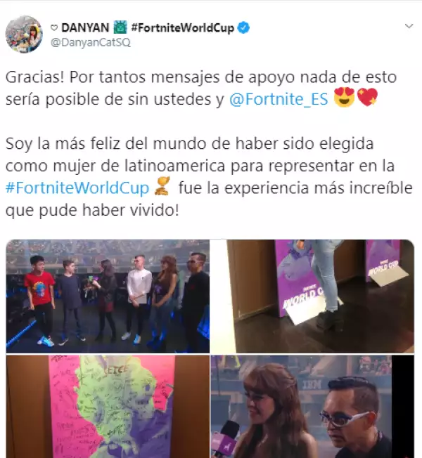The image size is (422, 458).
Task: Open the #FortniteWorldCup hashtag in tweet text
Action: [x=77, y=188]
